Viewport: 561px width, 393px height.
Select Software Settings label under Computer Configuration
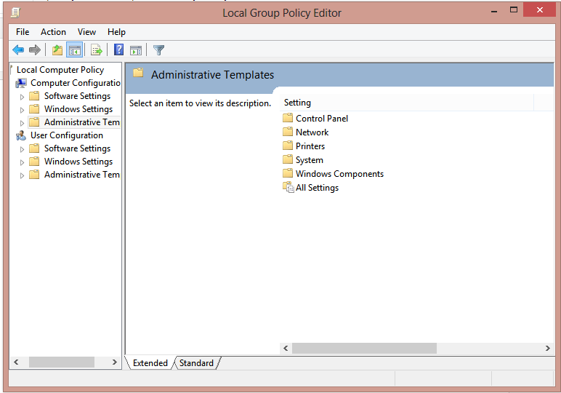point(77,96)
